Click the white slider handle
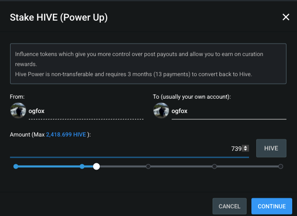Image resolution: width=297 pixels, height=216 pixels. pyautogui.click(x=96, y=167)
